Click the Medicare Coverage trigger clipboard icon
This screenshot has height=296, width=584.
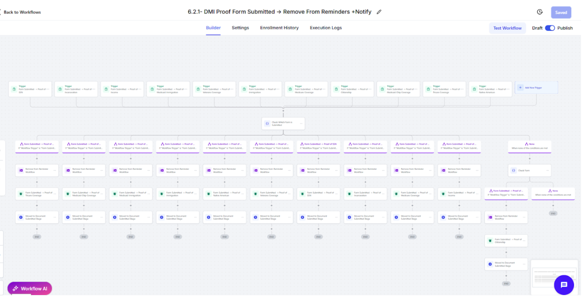pos(290,89)
